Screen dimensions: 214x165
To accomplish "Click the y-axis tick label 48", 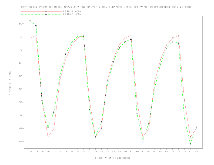I will tap(21, 128).
